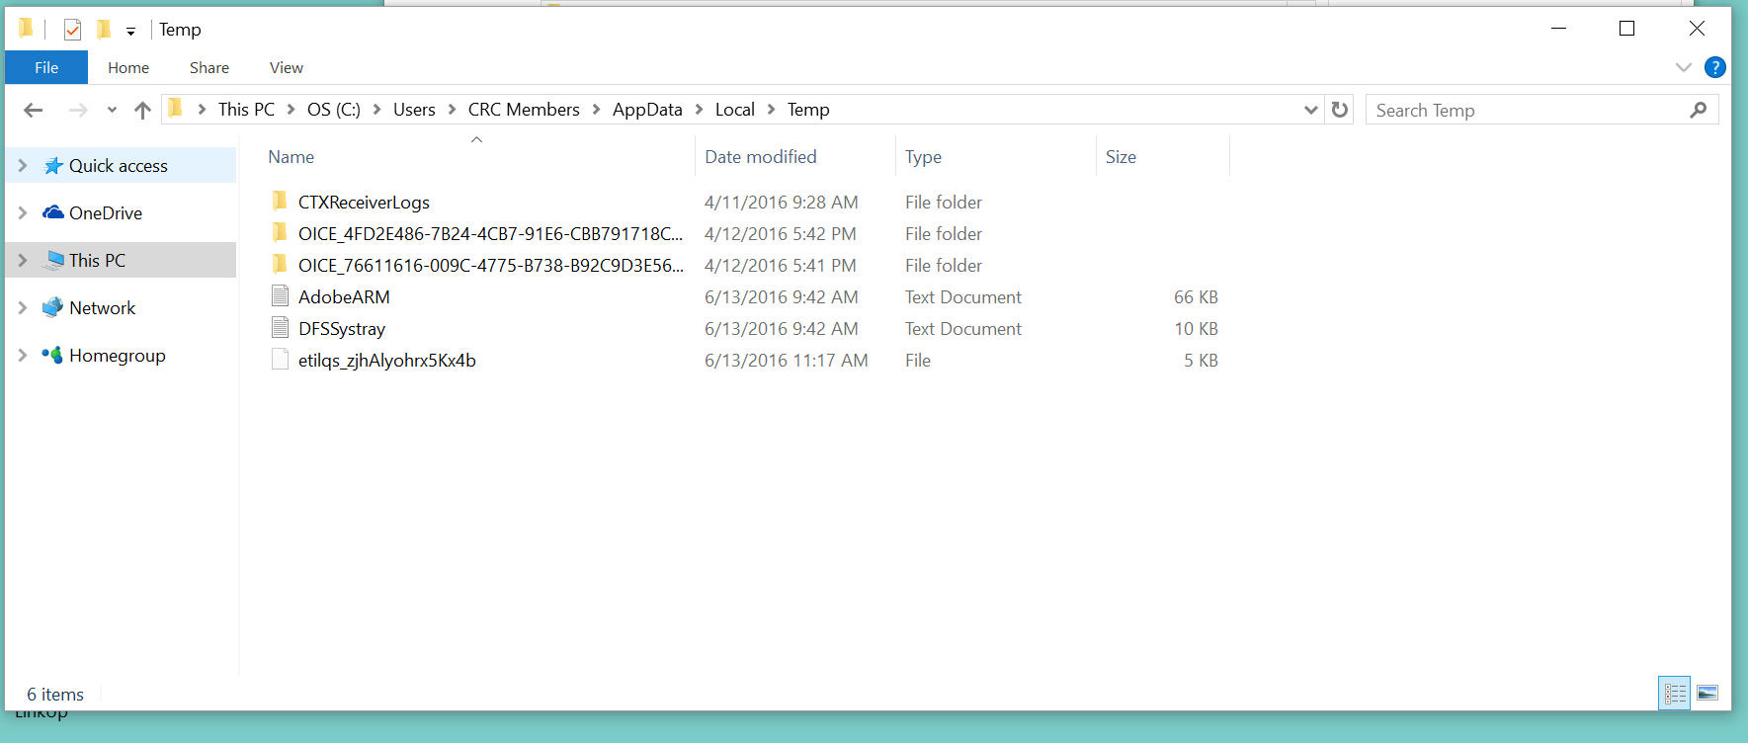Switch to Large icons view layout

[x=1707, y=694]
